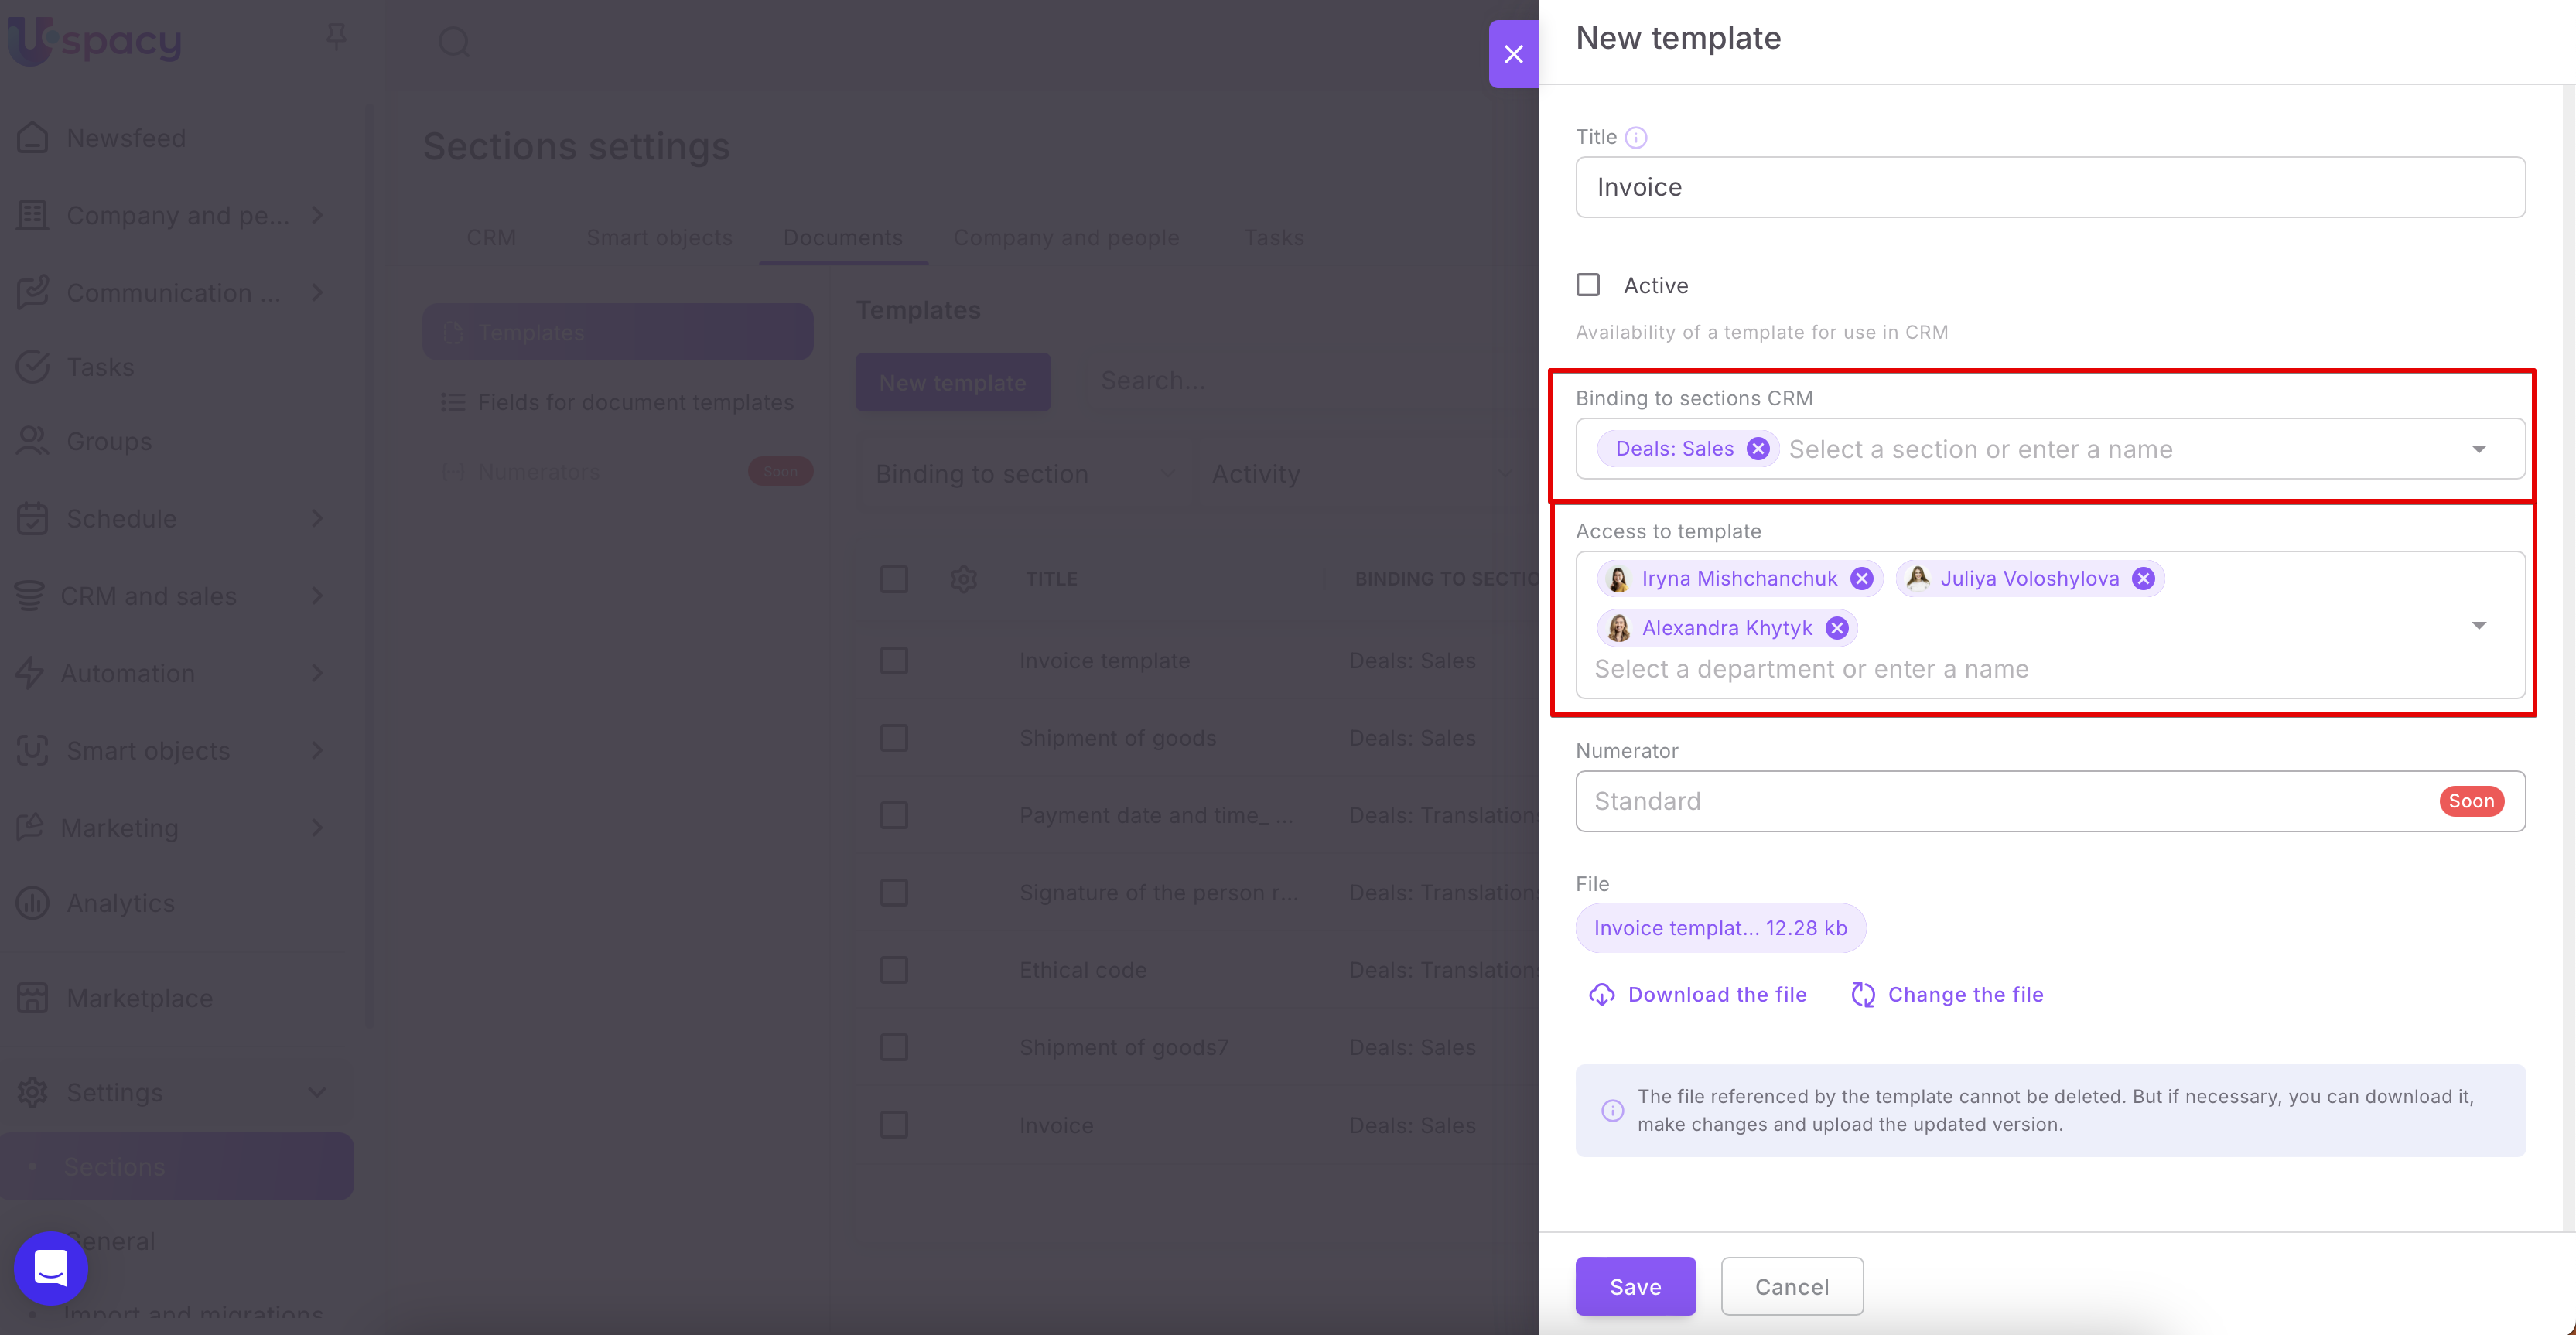This screenshot has width=2576, height=1335.
Task: Expand the Binding to sections CRM dropdown
Action: (x=2478, y=449)
